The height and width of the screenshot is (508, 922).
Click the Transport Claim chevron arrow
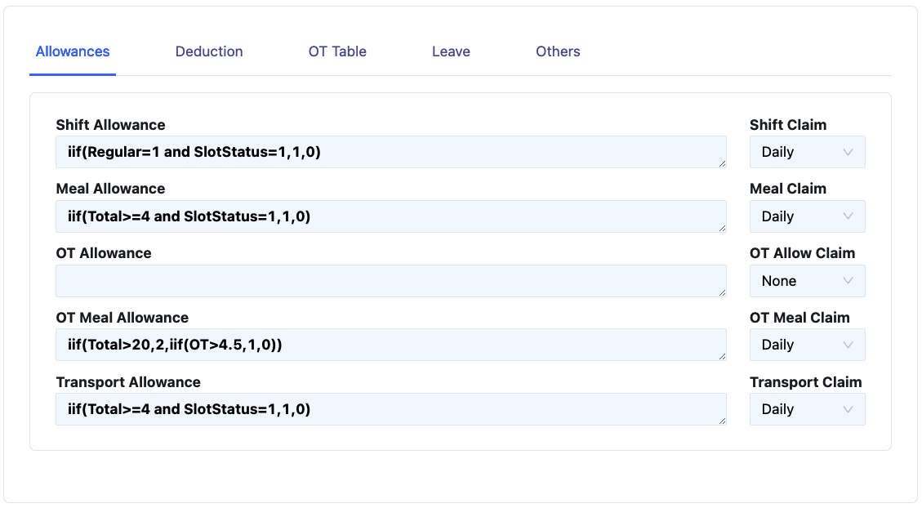848,409
